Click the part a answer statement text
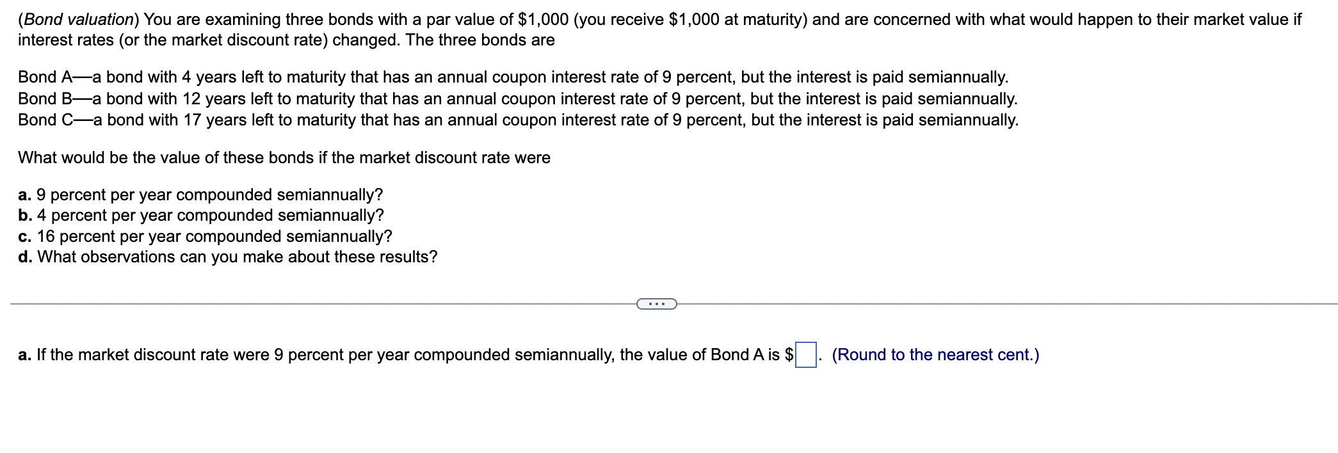 pos(384,354)
